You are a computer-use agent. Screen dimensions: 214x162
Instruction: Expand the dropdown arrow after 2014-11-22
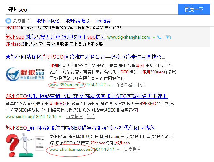(110, 85)
